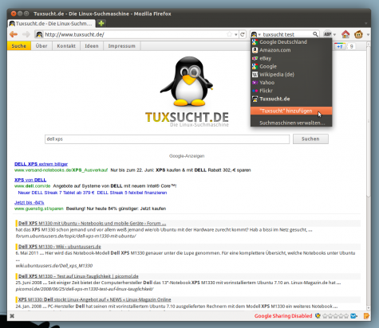Reload the page

[243, 34]
